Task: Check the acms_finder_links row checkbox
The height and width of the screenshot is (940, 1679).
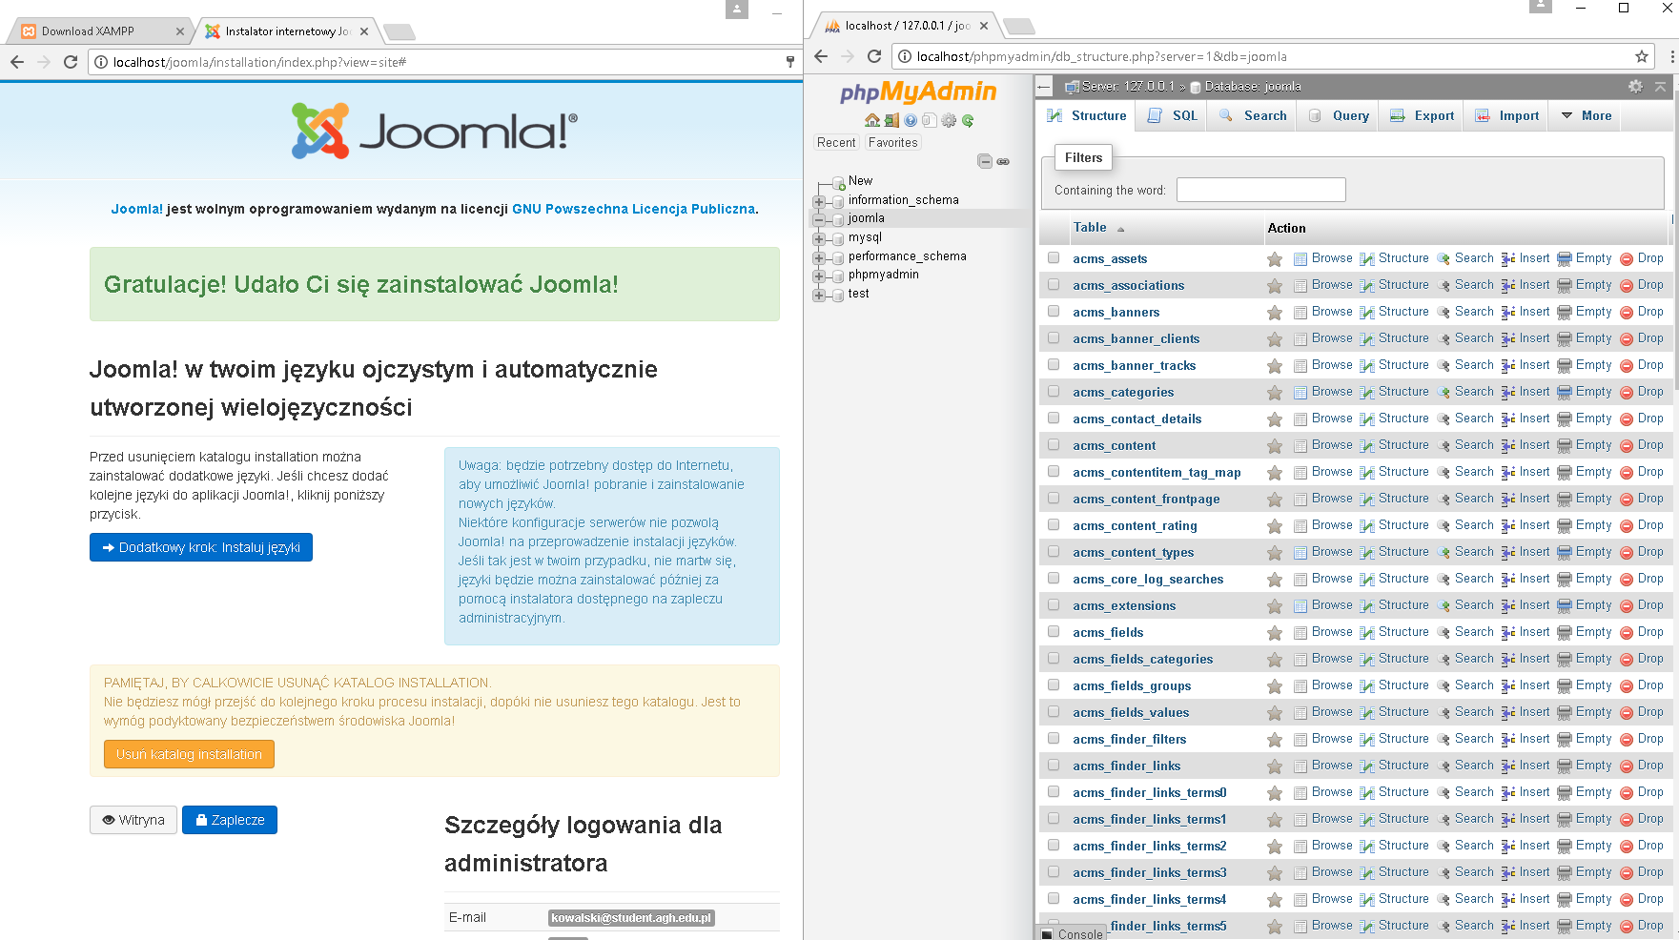Action: coord(1054,765)
